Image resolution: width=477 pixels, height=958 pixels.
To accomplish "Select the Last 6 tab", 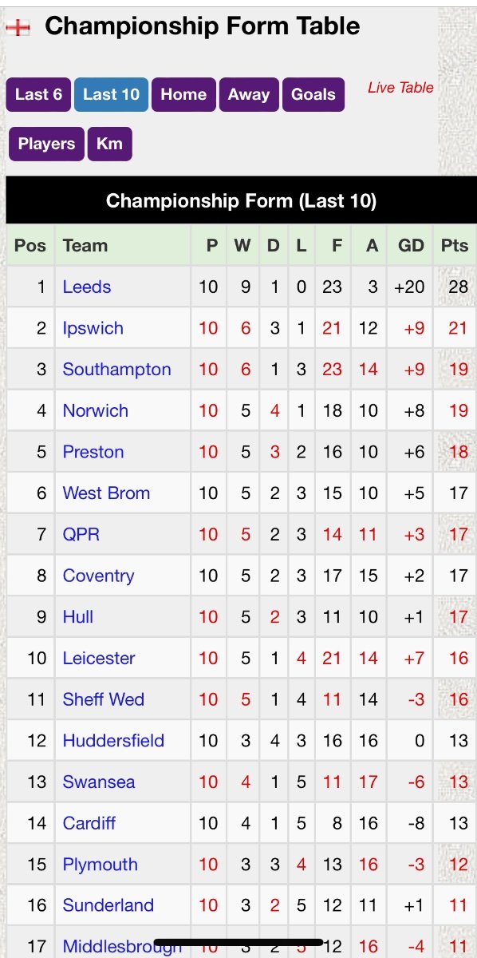I will [x=38, y=94].
